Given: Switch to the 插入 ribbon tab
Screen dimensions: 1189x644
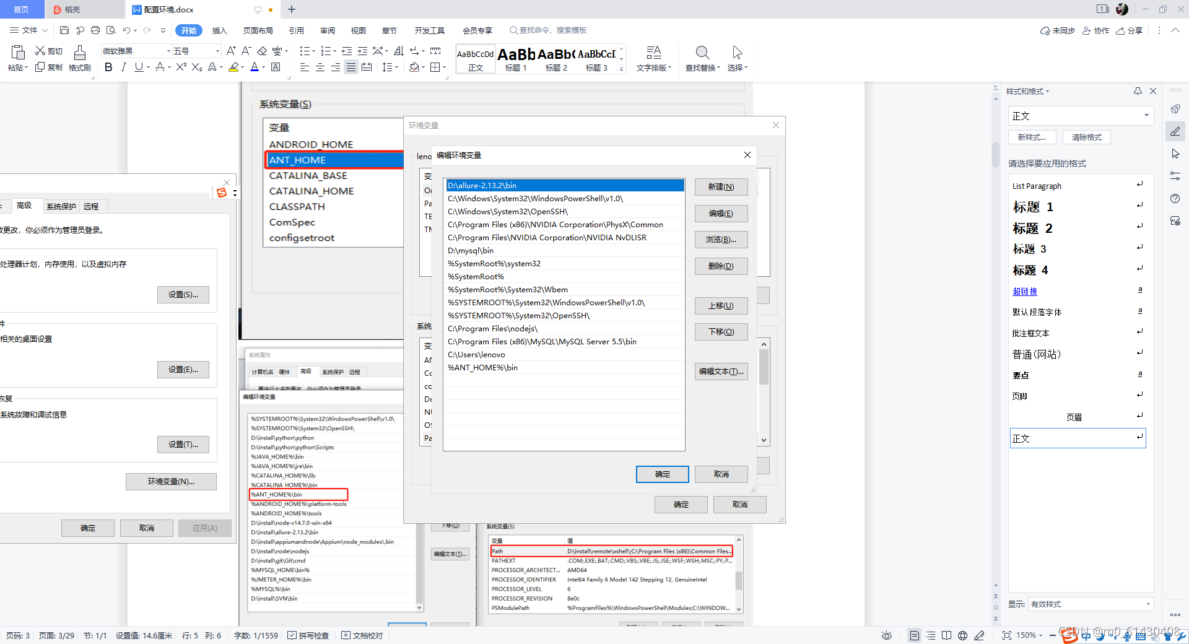Looking at the screenshot, I should pyautogui.click(x=219, y=30).
